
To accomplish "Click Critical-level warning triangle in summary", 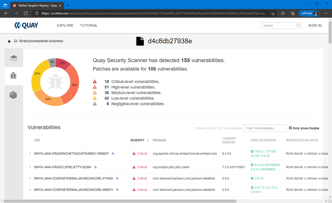I will [x=95, y=82].
